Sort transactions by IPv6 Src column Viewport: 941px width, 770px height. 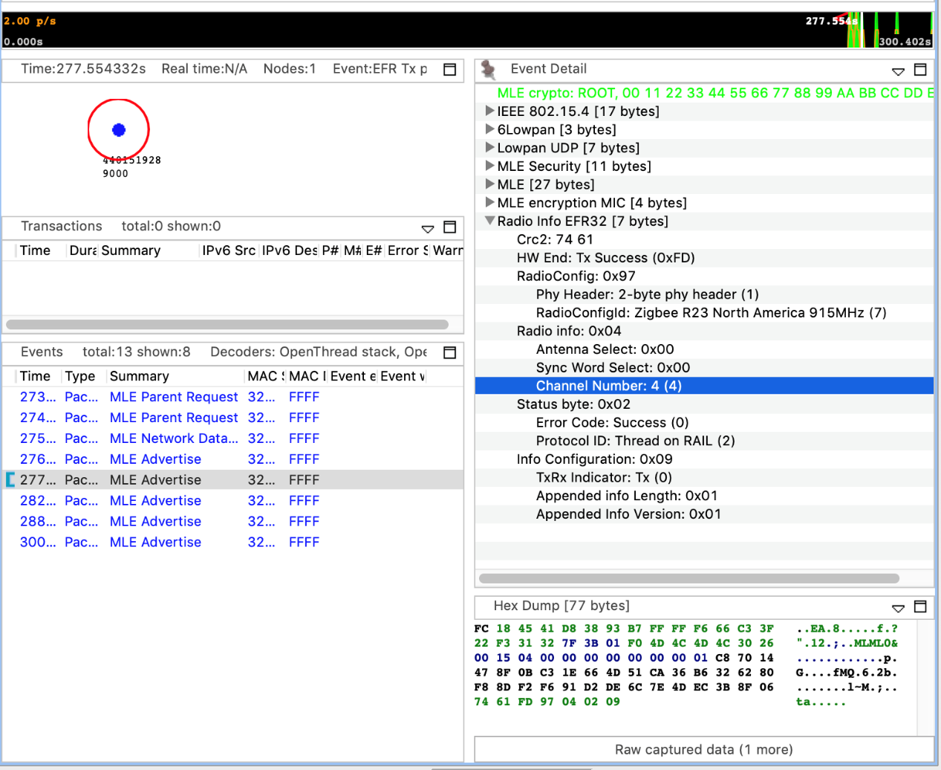(229, 250)
